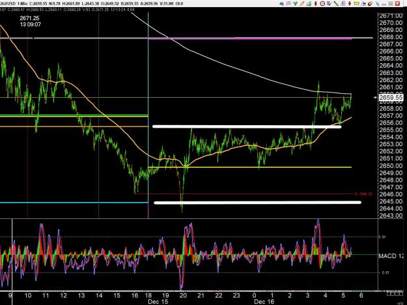
Task: Click the blue angled lines tool icon
Action: [343, 4]
